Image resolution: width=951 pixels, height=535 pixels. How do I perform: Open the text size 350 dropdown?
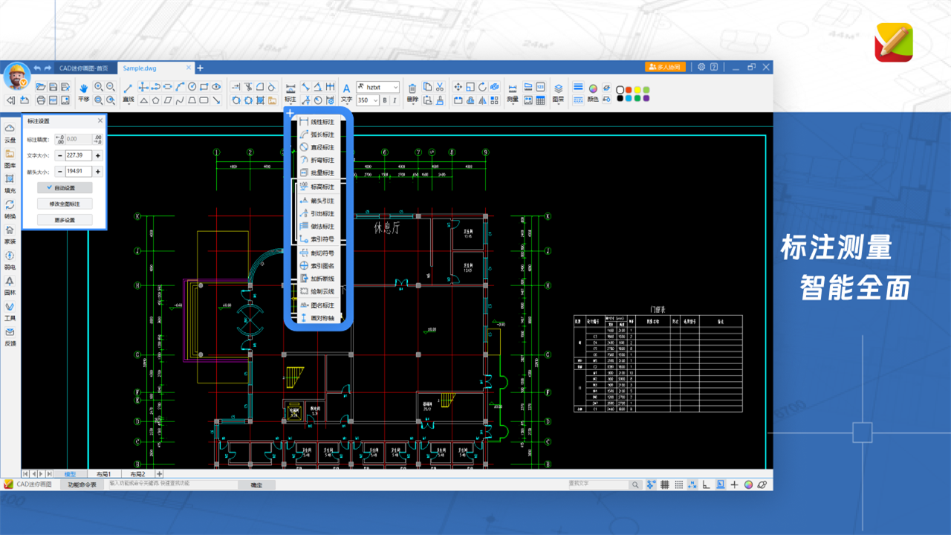coord(375,100)
